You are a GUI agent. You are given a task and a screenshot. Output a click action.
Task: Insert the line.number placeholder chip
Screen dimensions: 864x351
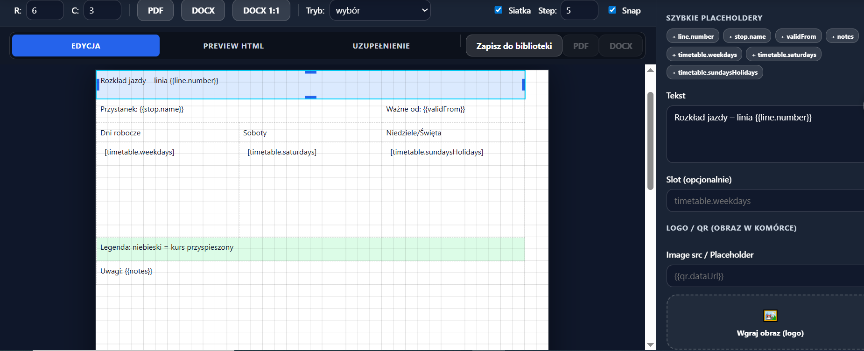tap(693, 36)
